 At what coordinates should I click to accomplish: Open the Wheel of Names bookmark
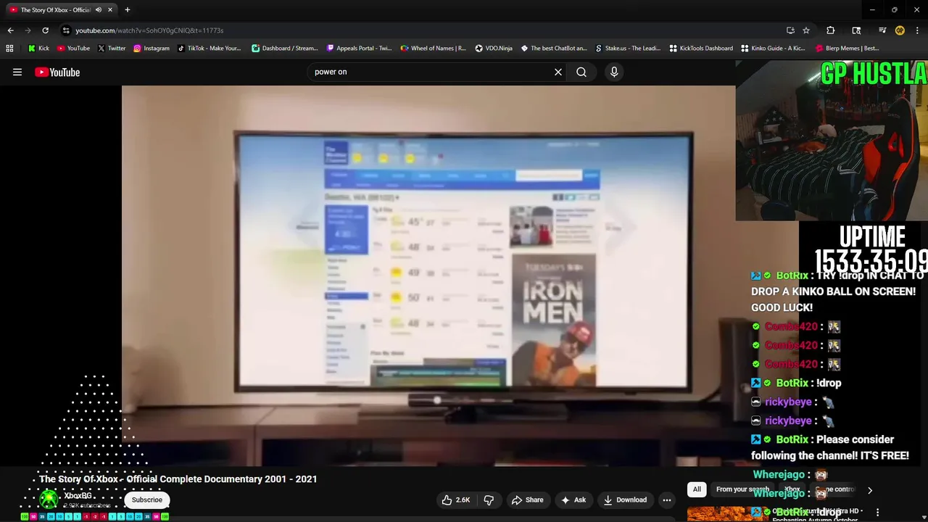(x=433, y=49)
